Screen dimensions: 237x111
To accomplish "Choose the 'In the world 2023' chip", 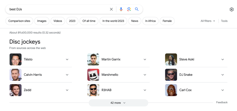I will click(113, 21).
